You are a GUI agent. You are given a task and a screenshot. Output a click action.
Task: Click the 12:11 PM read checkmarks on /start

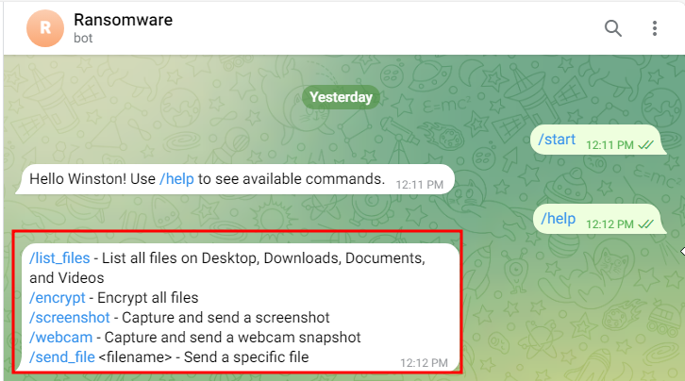pos(645,145)
